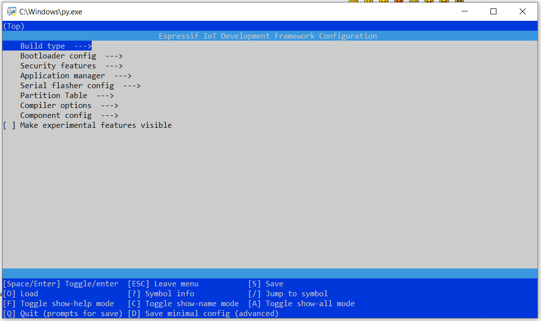
Task: Click the [ESC] Leave menu hint
Action: tap(163, 284)
